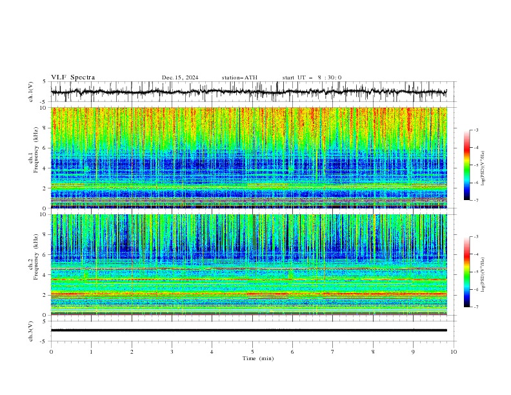The width and height of the screenshot is (511, 395).
Task: Click time axis tick label "2"
Action: point(132,352)
